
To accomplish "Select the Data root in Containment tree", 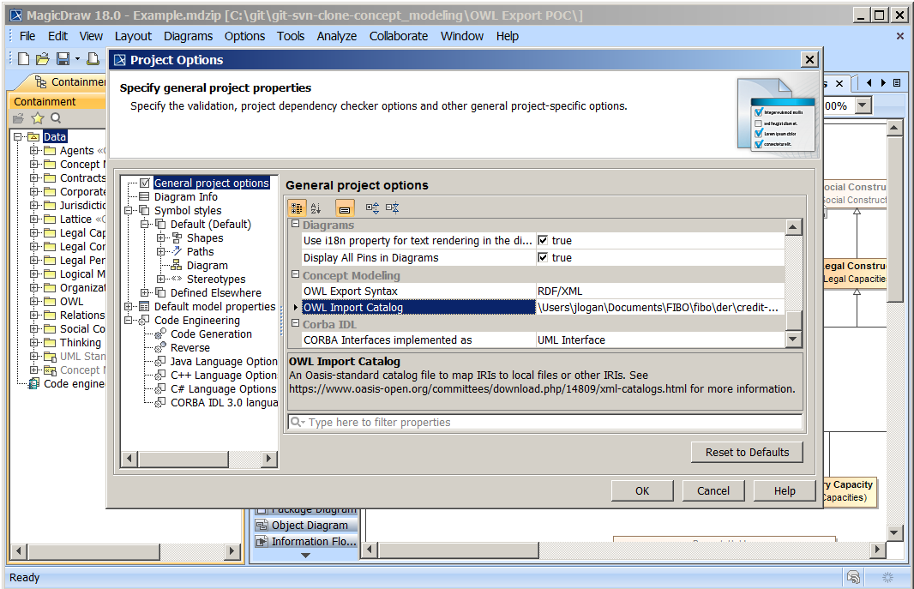I will coord(55,136).
